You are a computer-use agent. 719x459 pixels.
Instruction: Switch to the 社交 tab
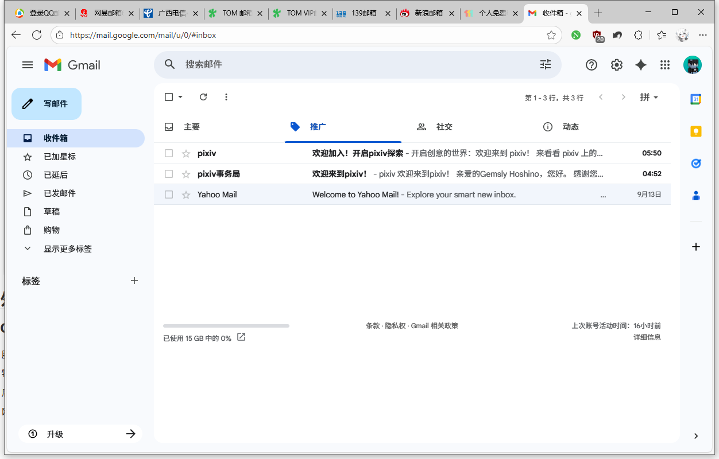(444, 127)
